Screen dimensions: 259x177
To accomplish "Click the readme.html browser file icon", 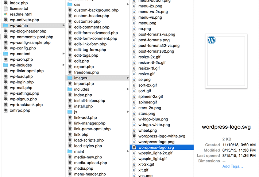I will tap(6, 14).
